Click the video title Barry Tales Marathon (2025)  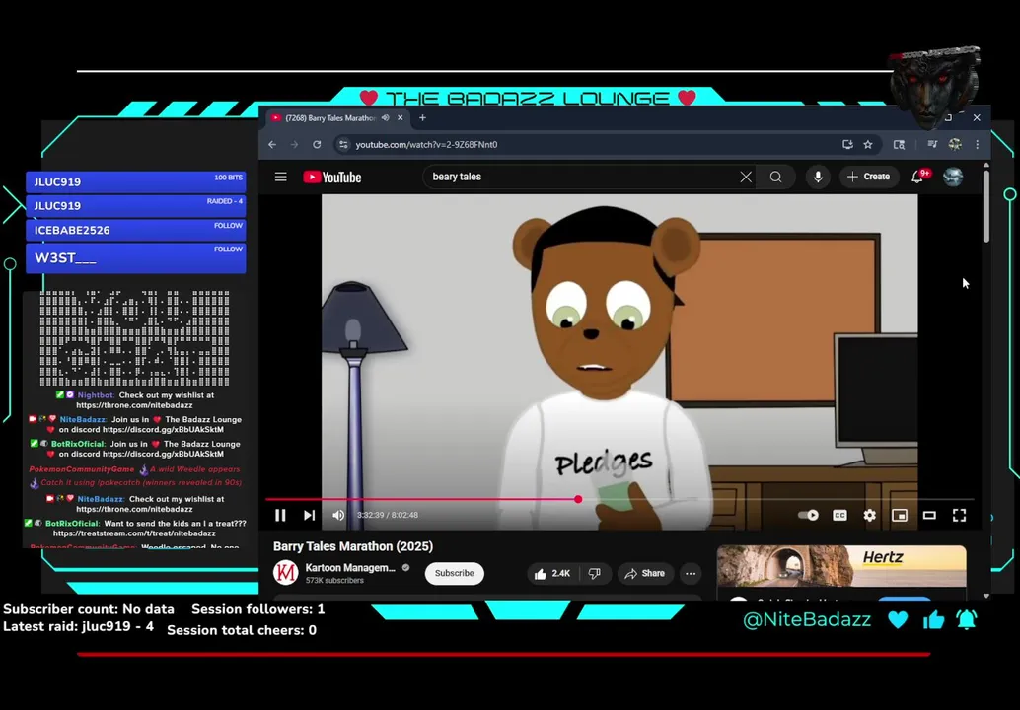353,547
